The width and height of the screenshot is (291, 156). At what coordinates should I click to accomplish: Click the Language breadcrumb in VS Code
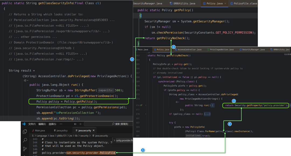coord(42,136)
